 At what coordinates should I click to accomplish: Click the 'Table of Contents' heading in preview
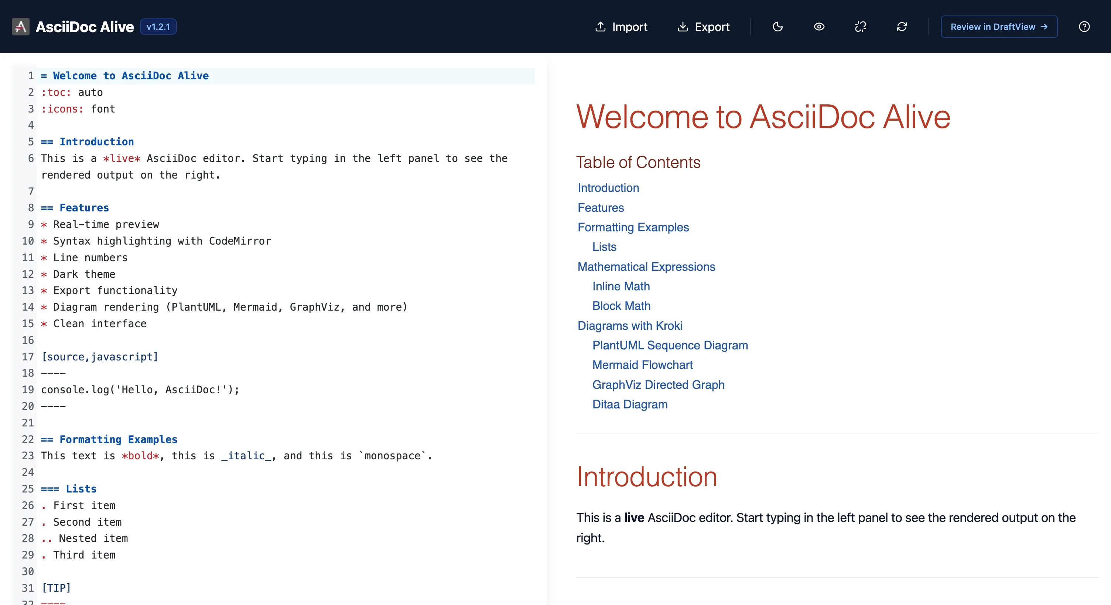[x=638, y=162]
